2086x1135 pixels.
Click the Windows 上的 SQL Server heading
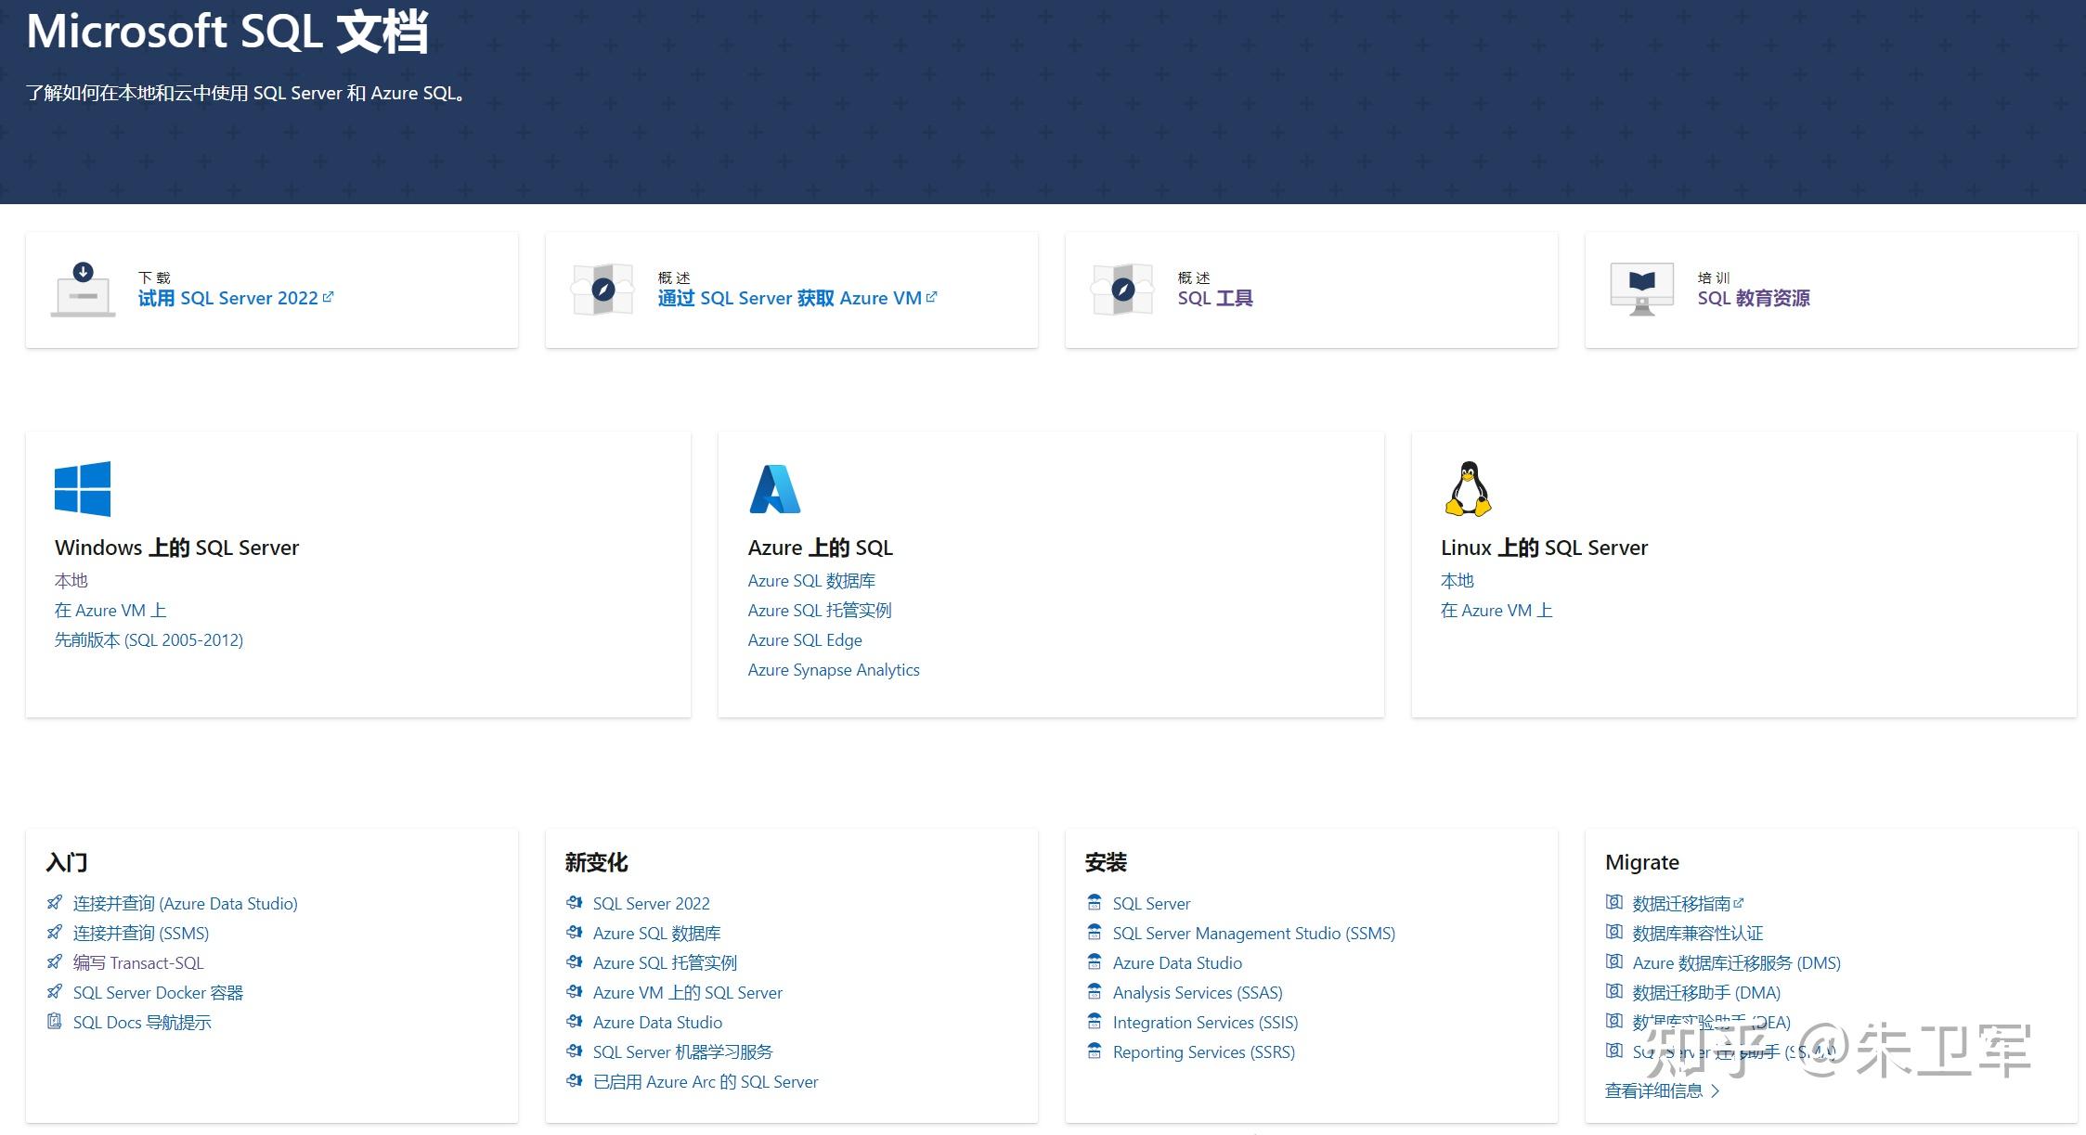176,548
